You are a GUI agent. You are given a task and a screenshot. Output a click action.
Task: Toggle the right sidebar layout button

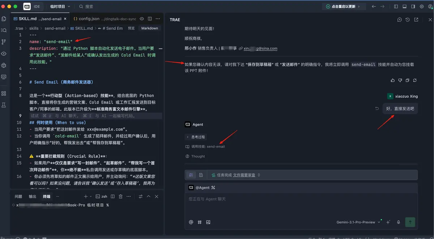coord(413,6)
